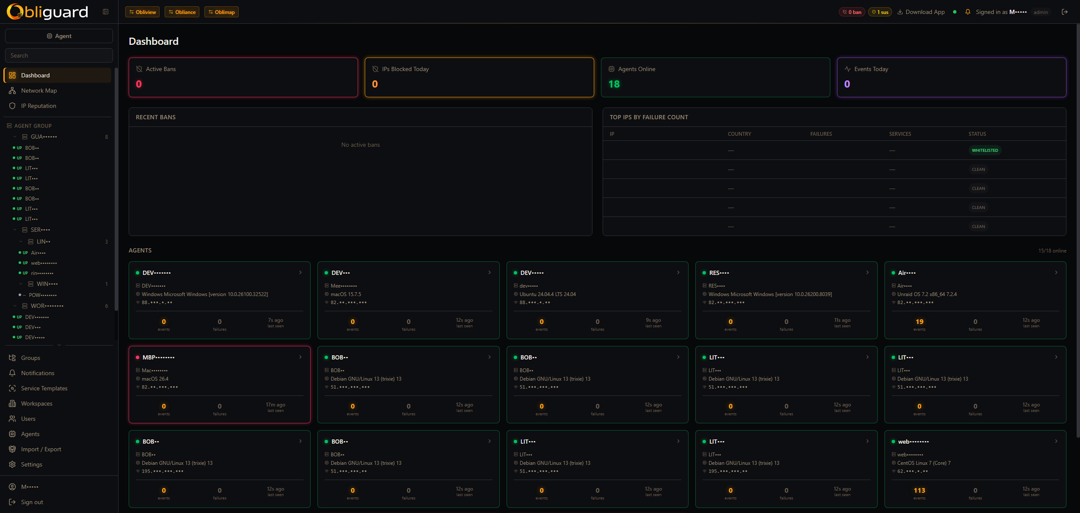Switch to the Obliance view
The height and width of the screenshot is (513, 1080).
point(182,12)
